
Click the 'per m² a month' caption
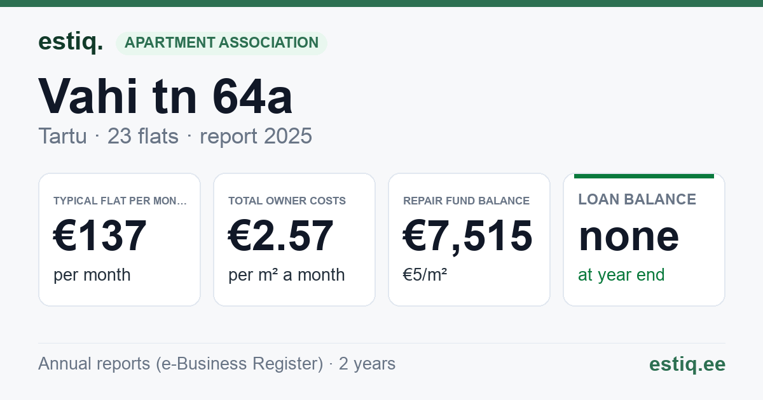coord(286,275)
